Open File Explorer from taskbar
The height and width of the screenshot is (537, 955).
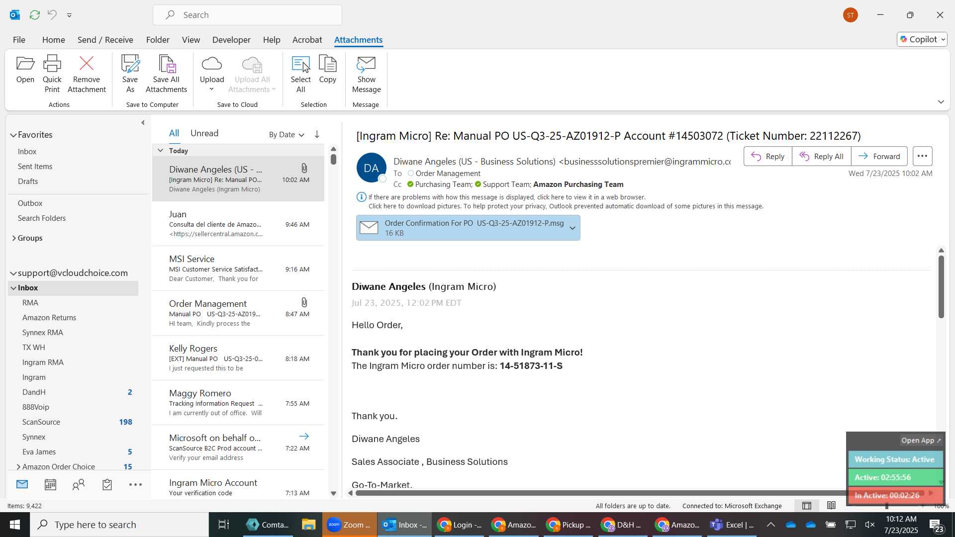pyautogui.click(x=308, y=525)
